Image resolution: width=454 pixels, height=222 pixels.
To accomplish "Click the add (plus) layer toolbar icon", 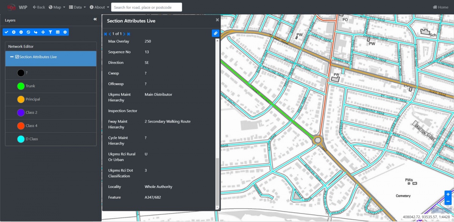I will (14, 32).
